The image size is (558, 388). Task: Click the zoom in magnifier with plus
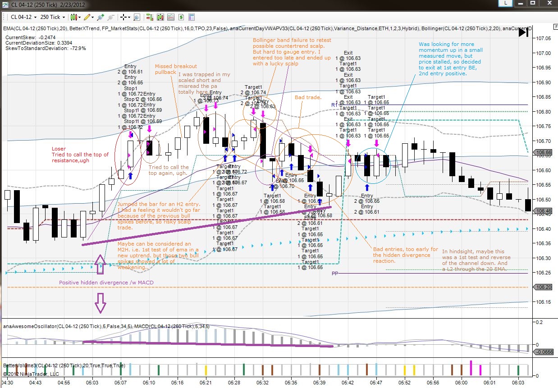100,17
